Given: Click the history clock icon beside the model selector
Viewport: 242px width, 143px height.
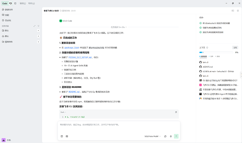Looking at the screenshot, I should pyautogui.click(x=165, y=136).
